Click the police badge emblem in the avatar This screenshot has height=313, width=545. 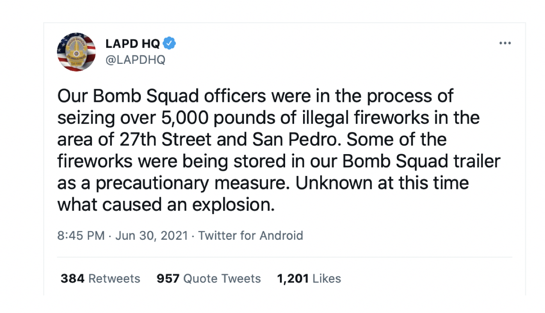coord(77,52)
